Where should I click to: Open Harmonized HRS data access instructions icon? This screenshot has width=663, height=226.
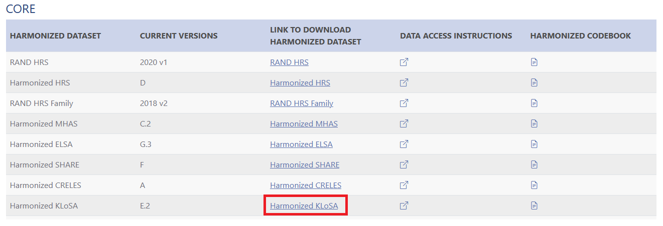(404, 83)
